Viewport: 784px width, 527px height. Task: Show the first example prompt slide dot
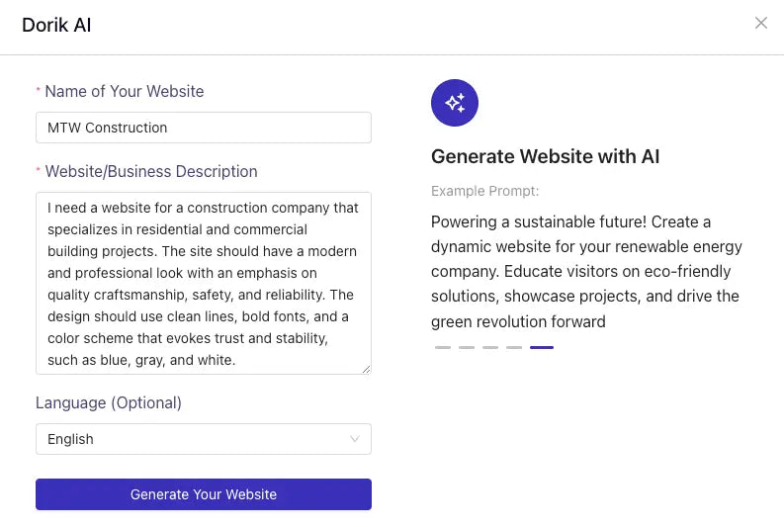pos(443,347)
